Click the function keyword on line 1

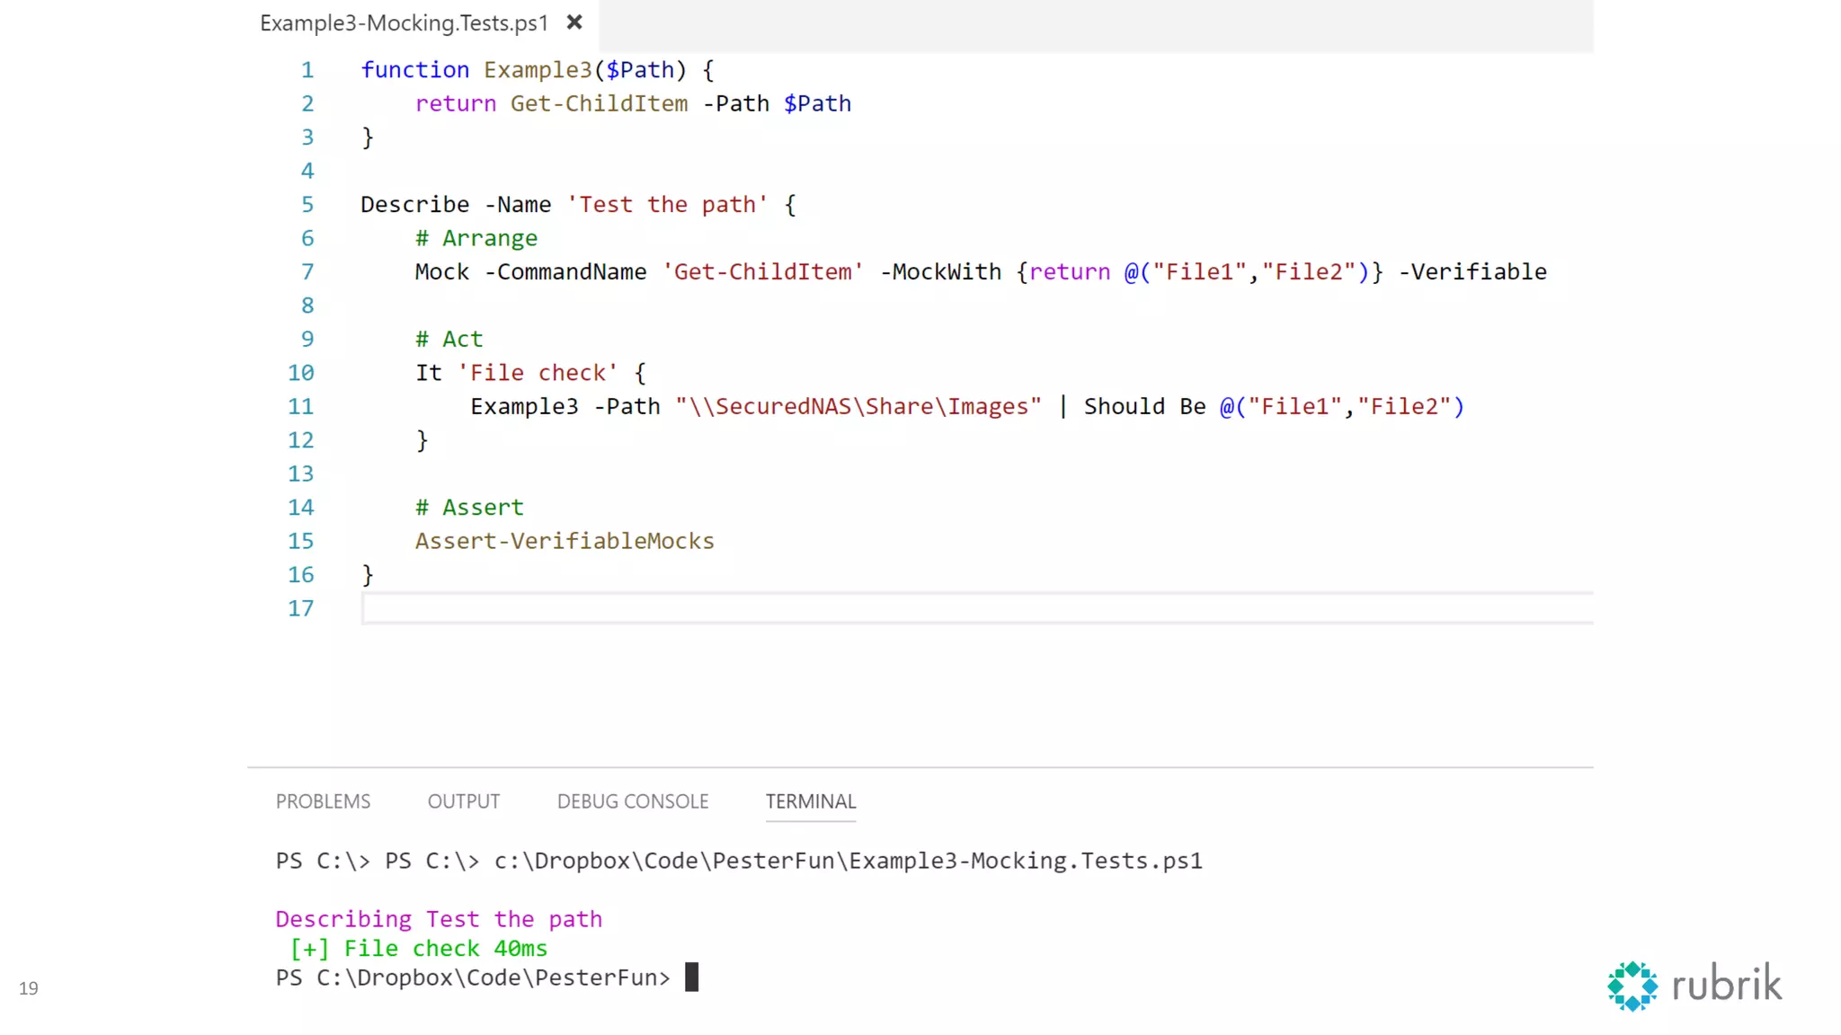pos(414,70)
